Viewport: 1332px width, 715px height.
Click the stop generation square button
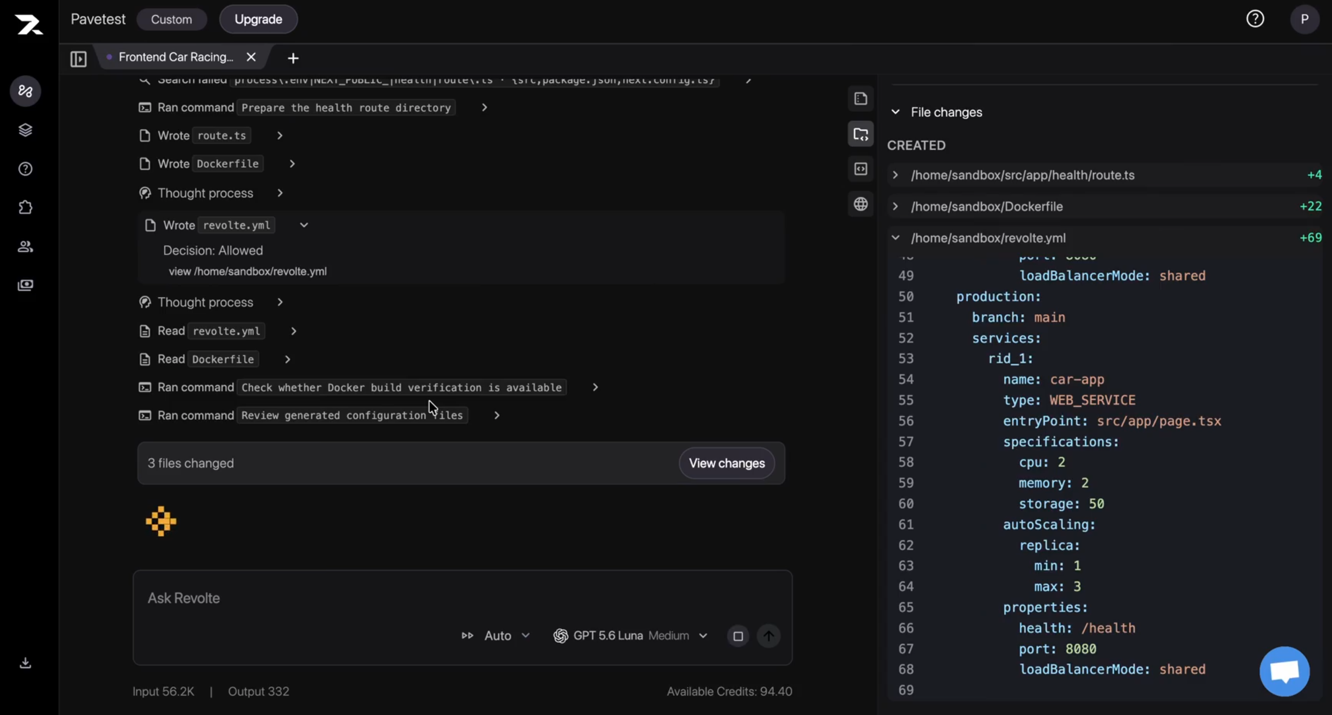coord(738,636)
